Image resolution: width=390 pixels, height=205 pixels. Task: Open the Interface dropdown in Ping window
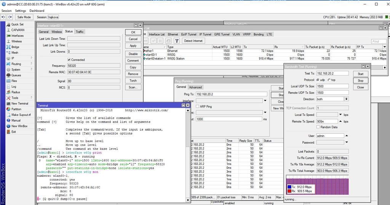(265, 101)
